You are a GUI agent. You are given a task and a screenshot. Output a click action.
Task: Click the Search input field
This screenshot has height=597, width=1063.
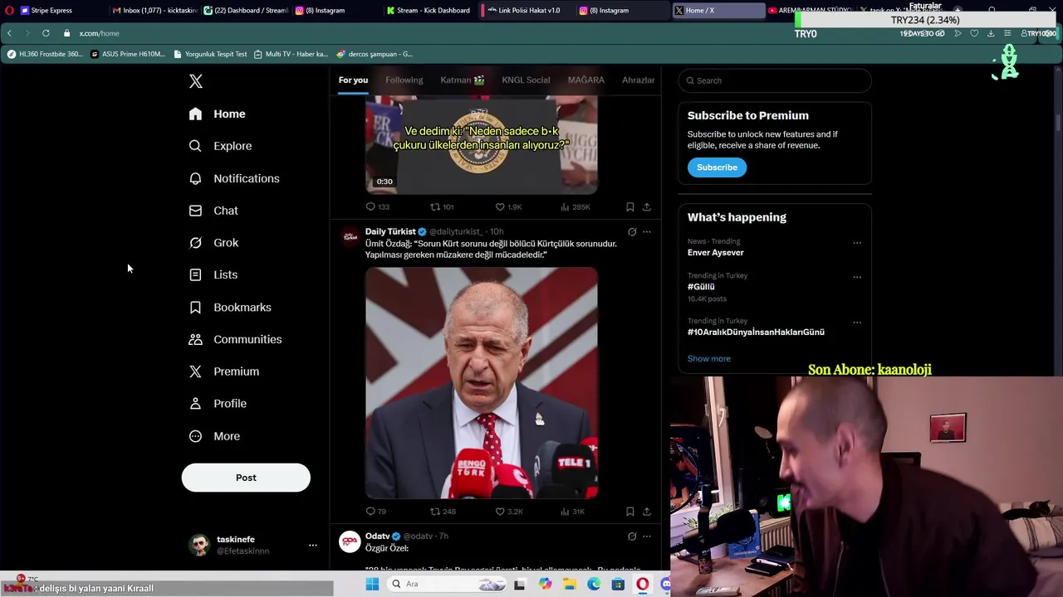(775, 80)
